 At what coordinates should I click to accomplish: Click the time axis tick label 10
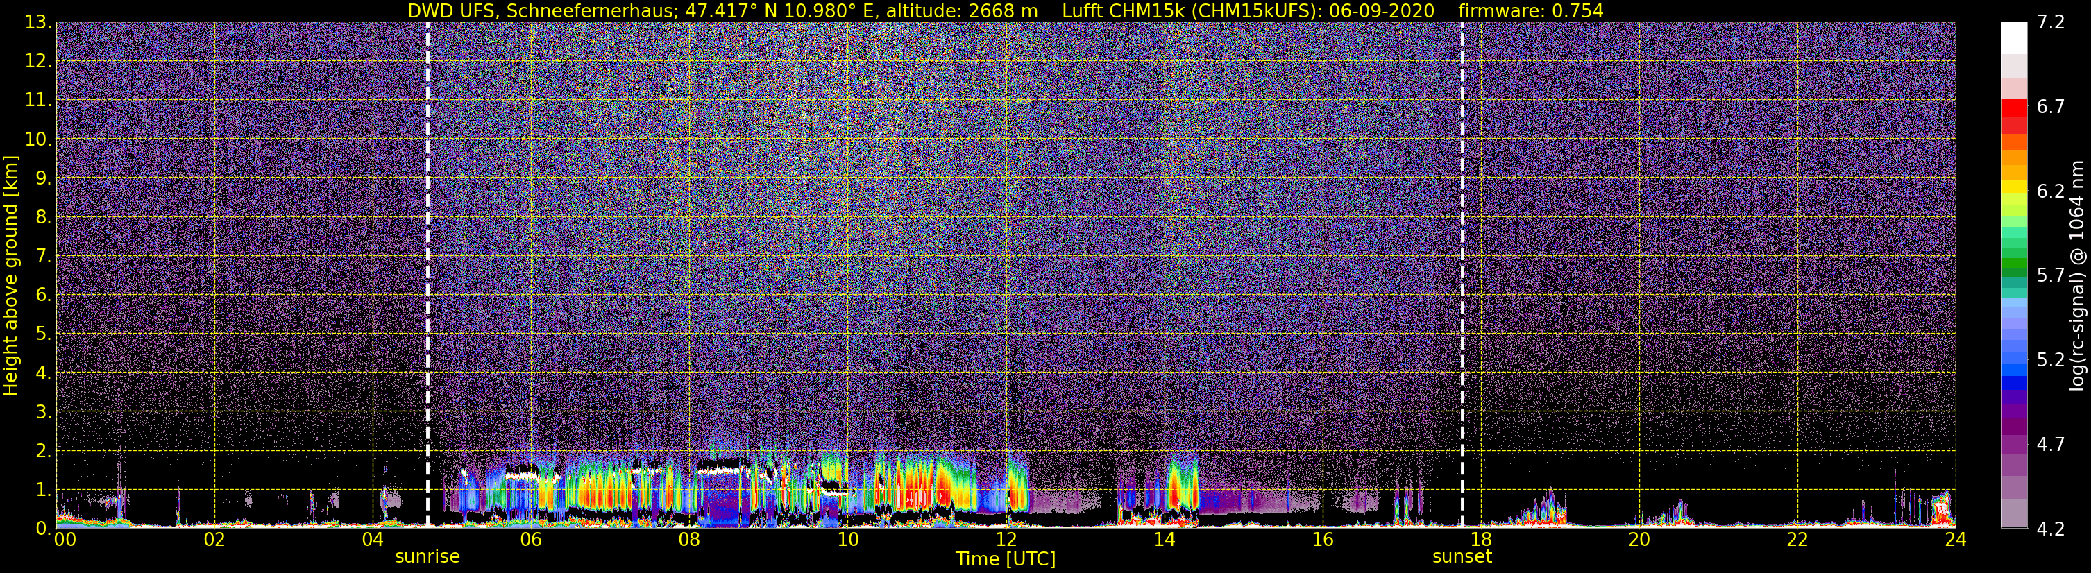tap(847, 540)
